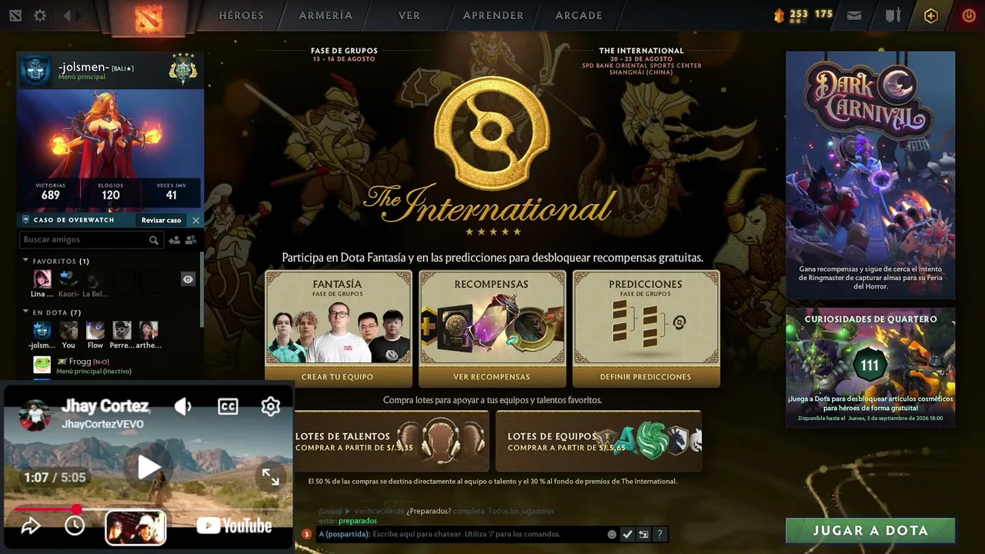Dismiss the Overwatch case notification
The width and height of the screenshot is (985, 554).
click(195, 220)
